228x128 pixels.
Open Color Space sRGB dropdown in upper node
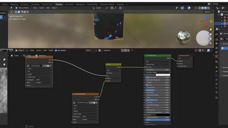[43, 80]
